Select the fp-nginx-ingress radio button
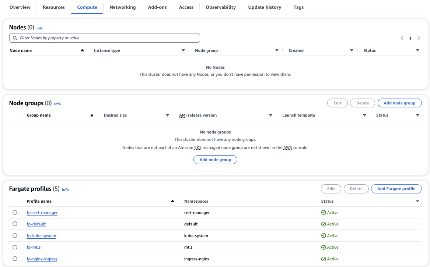Viewport: 430px width, 267px height. tap(15, 259)
